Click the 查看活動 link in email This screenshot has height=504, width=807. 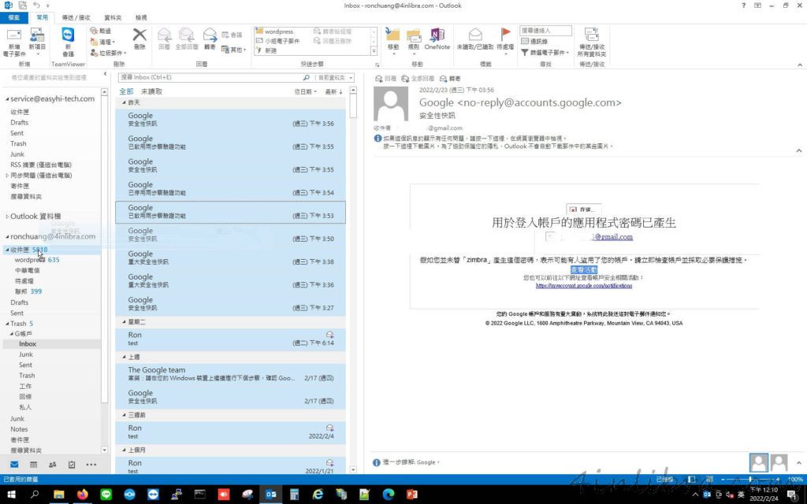(x=584, y=269)
